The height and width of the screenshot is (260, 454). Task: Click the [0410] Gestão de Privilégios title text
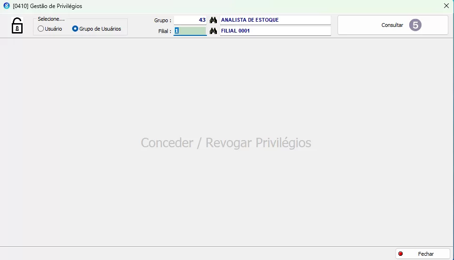click(48, 6)
